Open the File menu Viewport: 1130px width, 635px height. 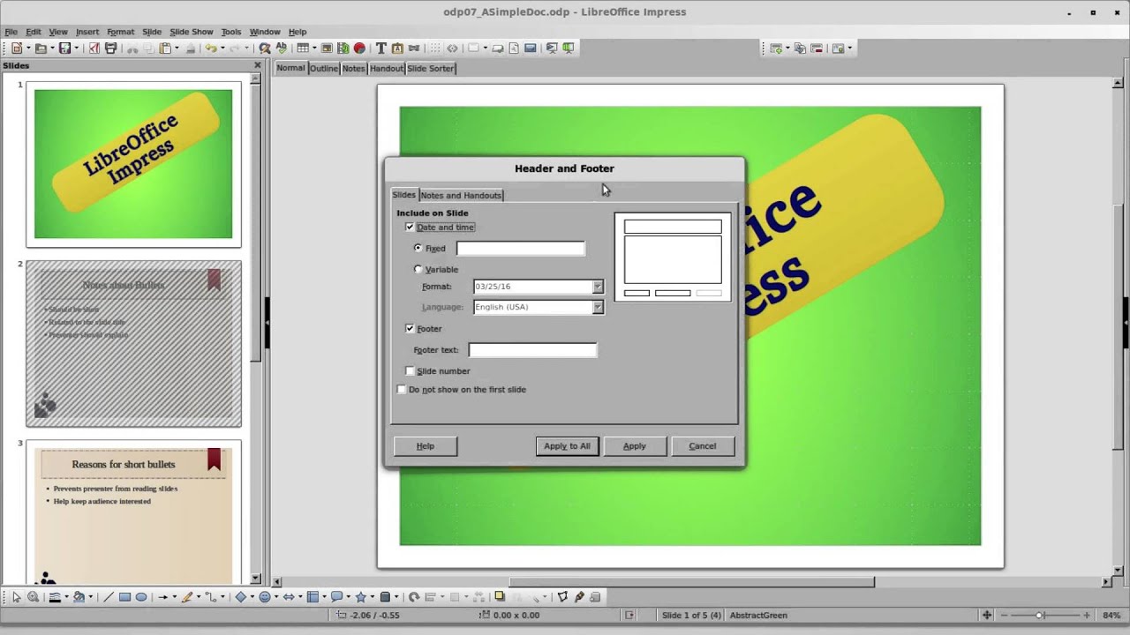point(11,32)
